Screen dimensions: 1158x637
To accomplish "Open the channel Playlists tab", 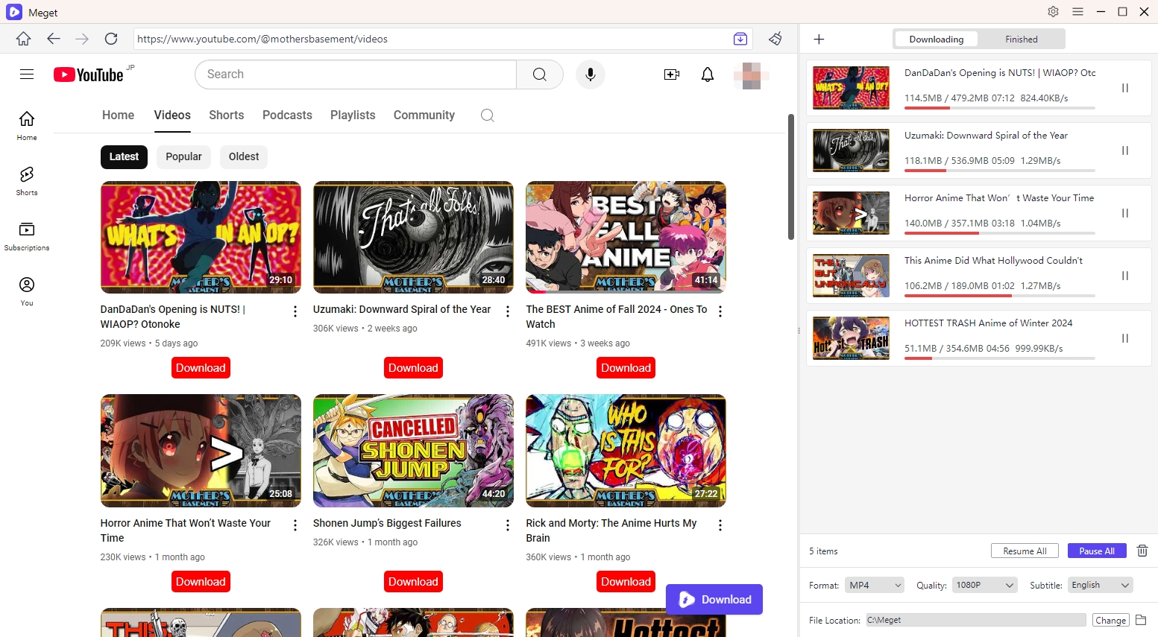I will (353, 115).
